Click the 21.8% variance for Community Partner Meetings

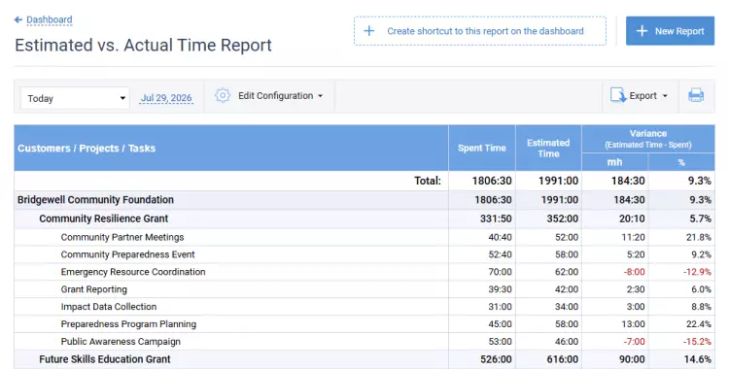pos(699,237)
